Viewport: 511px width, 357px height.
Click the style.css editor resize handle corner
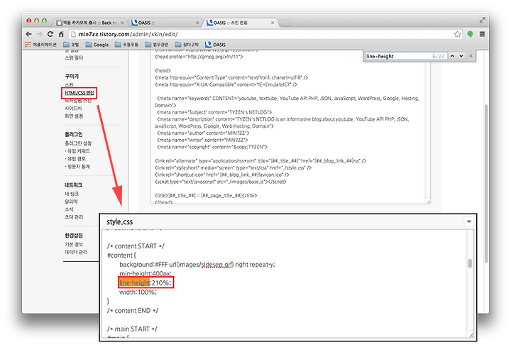pos(471,335)
